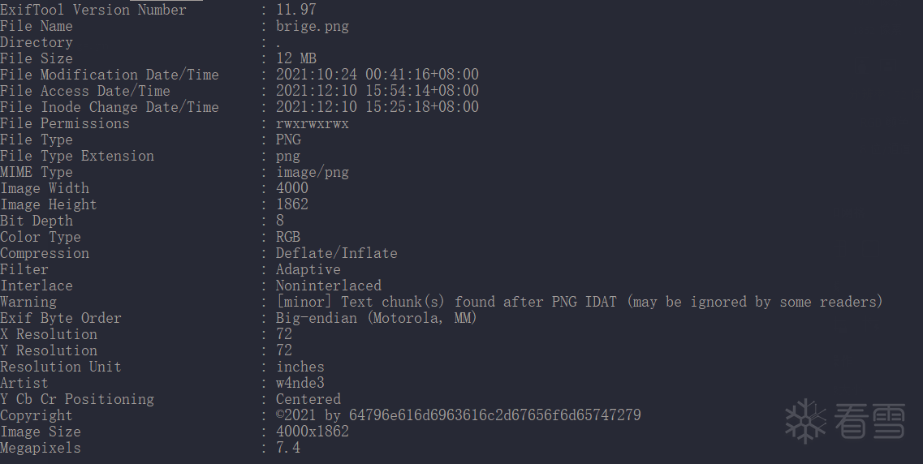923x464 pixels.
Task: Click the Deflate/Inflate compression value
Action: point(337,253)
